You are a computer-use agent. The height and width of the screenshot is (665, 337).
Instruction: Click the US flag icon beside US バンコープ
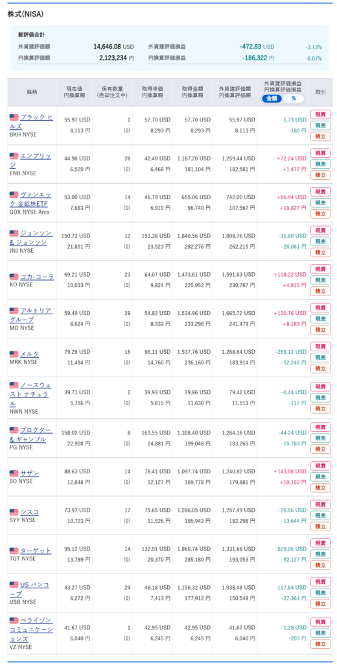coord(14,585)
